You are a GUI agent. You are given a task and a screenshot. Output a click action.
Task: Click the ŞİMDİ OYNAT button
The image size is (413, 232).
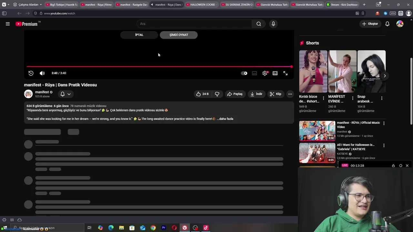click(x=179, y=35)
